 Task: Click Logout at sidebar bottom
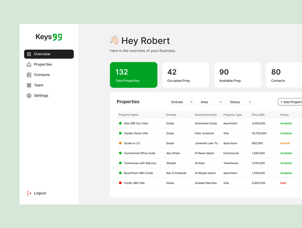pos(37,193)
